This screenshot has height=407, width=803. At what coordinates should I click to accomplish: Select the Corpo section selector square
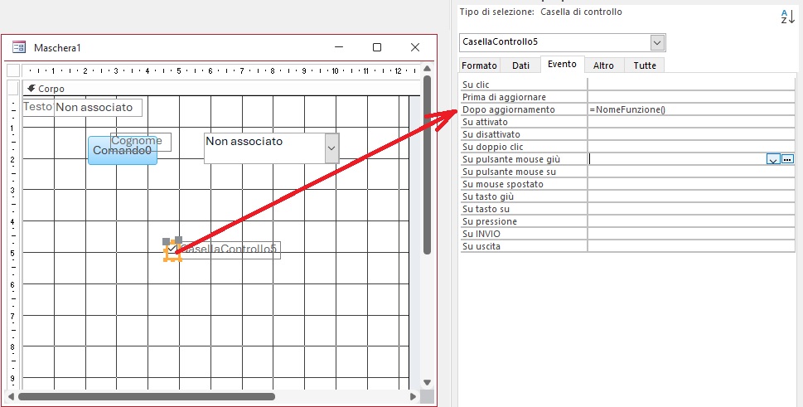pyautogui.click(x=13, y=88)
